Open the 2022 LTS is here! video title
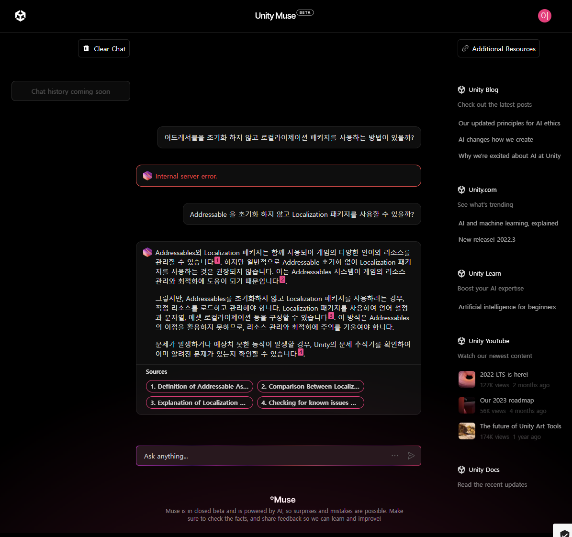572x537 pixels. click(x=504, y=375)
